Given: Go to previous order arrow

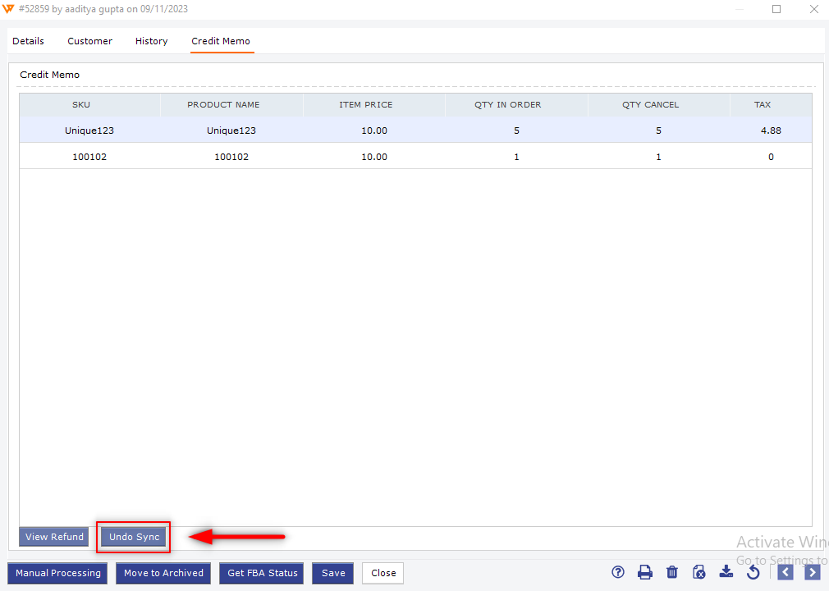Looking at the screenshot, I should (x=785, y=572).
